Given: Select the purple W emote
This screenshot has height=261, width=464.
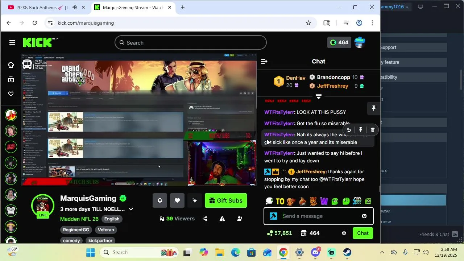Looking at the screenshot, I should click(324, 201).
